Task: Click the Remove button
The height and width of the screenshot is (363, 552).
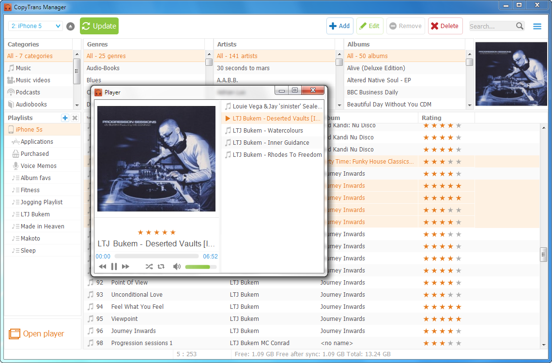Action: 406,26
